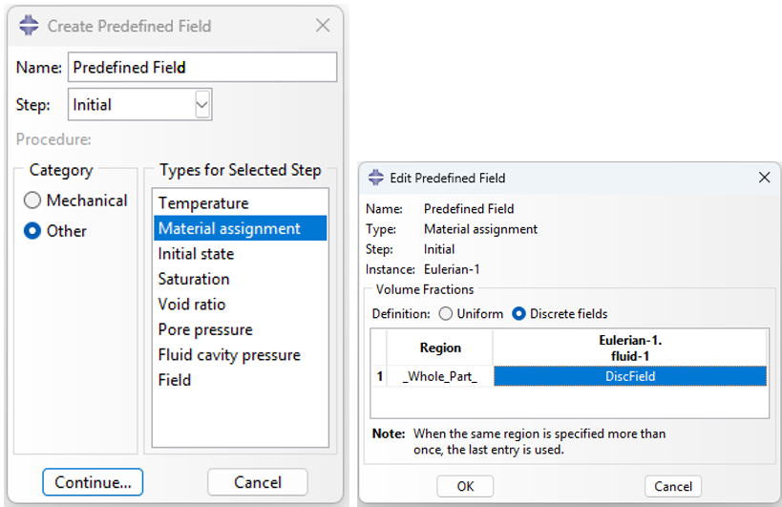Viewport: 782px width, 507px height.
Task: Close the Create Predefined Field dialog
Action: tap(323, 26)
